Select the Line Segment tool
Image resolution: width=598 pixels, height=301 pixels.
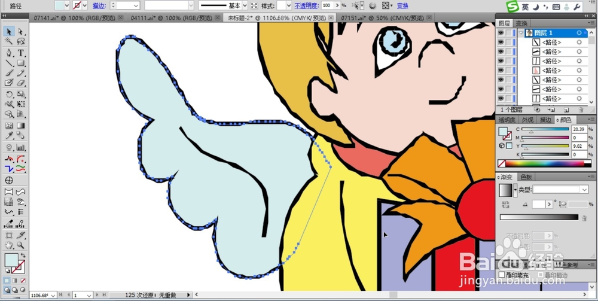[x=9, y=63]
